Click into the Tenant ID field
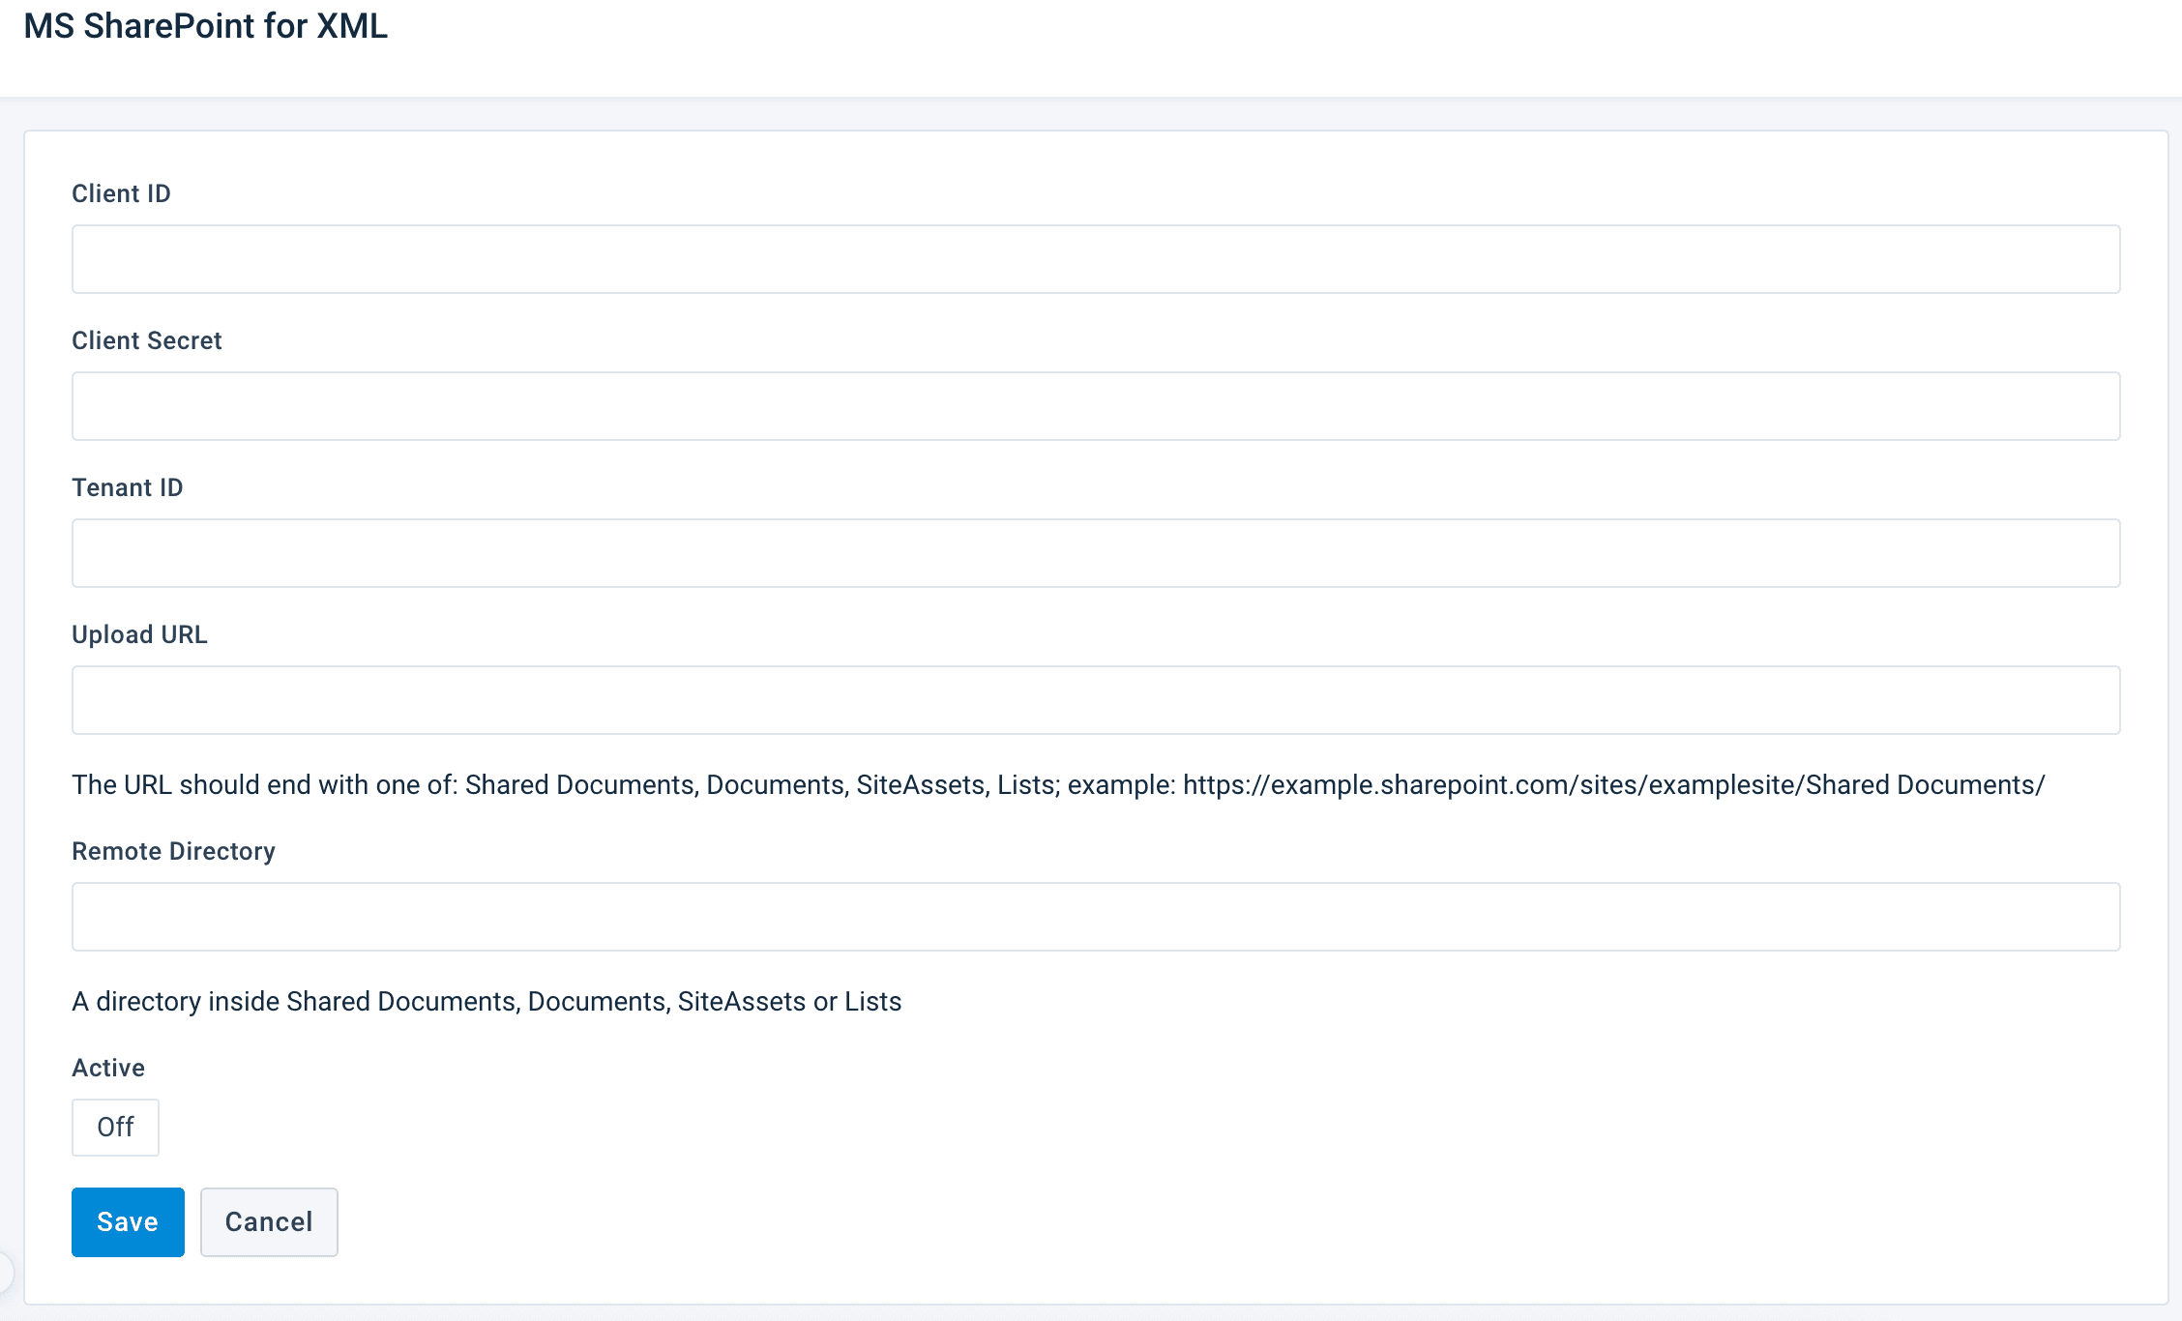The width and height of the screenshot is (2182, 1321). click(x=1096, y=553)
